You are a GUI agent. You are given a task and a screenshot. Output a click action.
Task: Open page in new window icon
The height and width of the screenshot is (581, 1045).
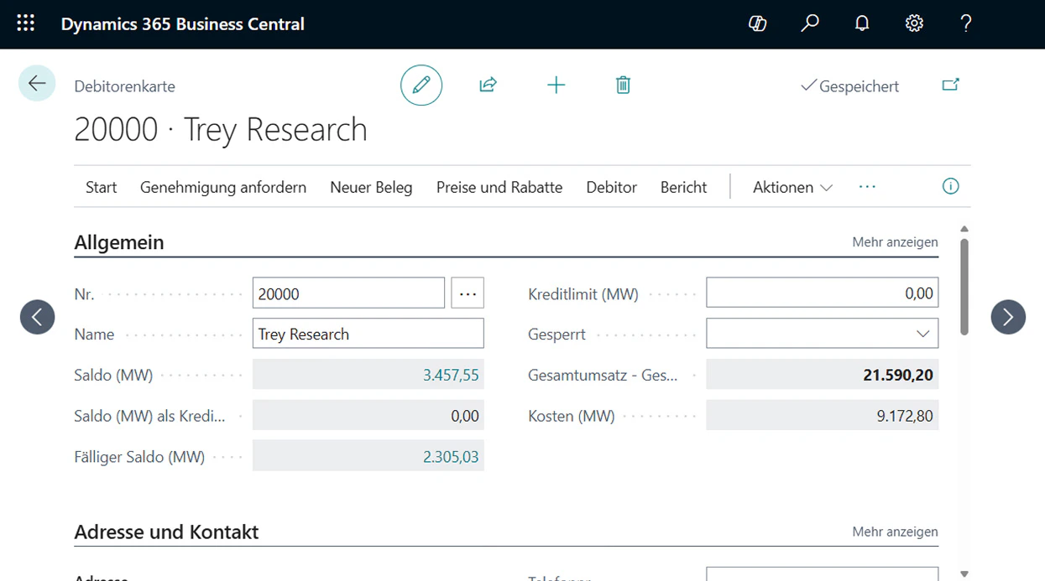pos(950,85)
